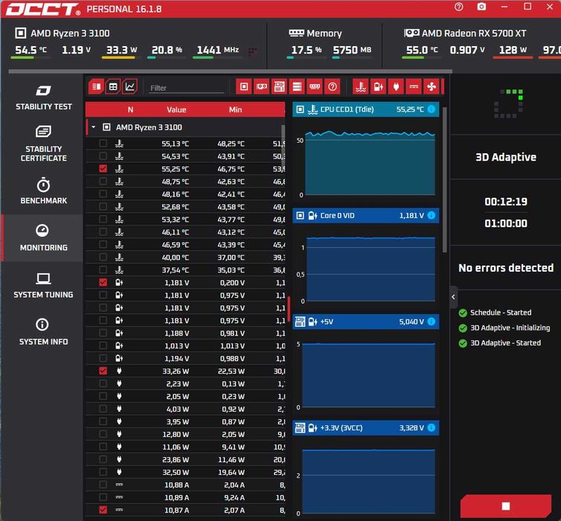Open the Benchmark section
This screenshot has width=561, height=521.
(43, 191)
